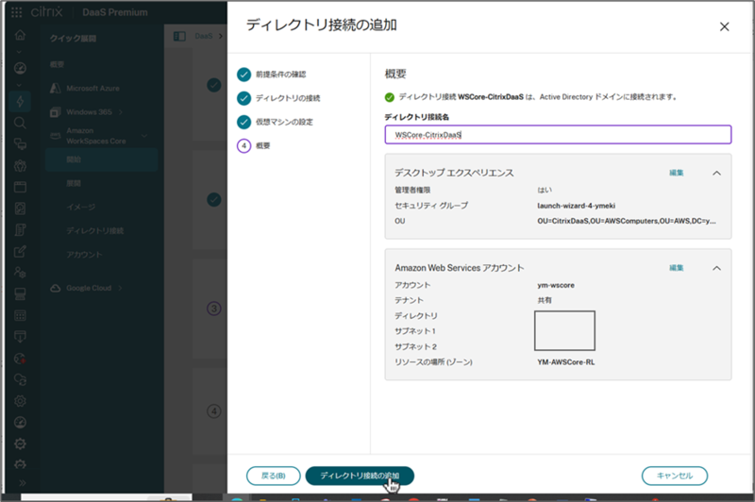Expand the left rail with double chevron
Screen dimensions: 755x502
[22, 483]
